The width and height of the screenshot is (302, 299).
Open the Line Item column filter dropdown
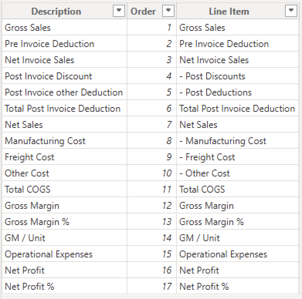point(291,11)
